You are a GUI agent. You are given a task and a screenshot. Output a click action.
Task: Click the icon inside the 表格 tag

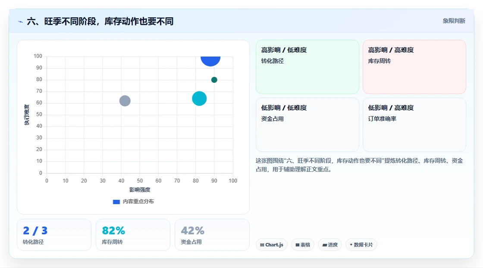tap(298, 245)
